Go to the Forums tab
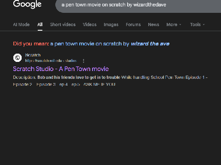Viewport: 221px width, 165px height. point(133,25)
